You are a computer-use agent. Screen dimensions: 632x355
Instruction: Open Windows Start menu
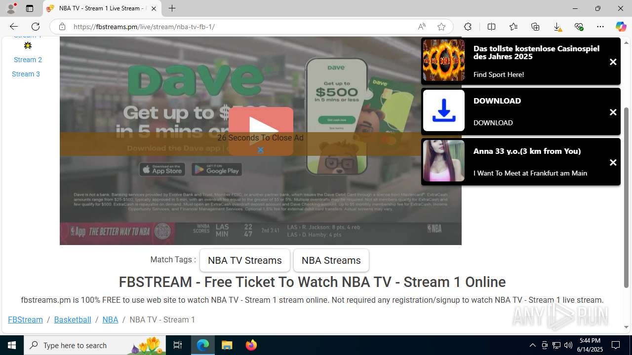click(x=12, y=345)
